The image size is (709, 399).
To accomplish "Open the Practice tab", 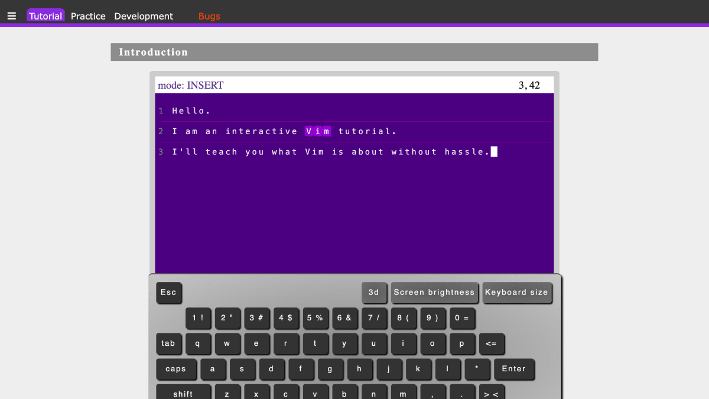I will [88, 16].
